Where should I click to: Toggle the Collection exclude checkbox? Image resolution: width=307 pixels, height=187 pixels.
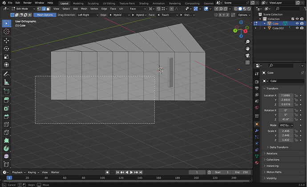[293, 19]
